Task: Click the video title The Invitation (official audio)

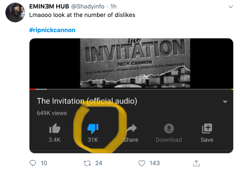Action: [87, 101]
